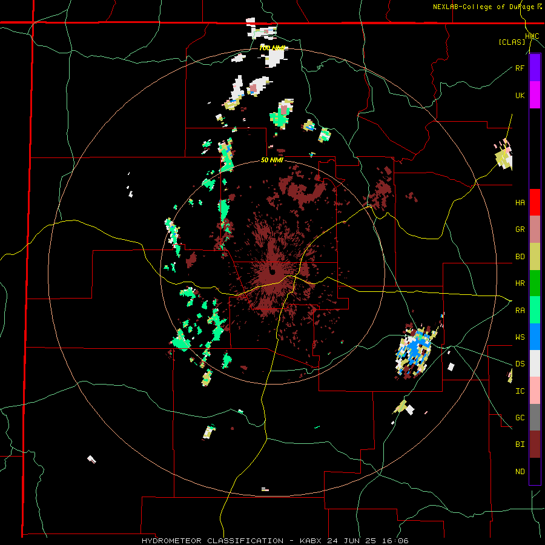
Task: Click the radar site hole at map center
Action: click(271, 272)
